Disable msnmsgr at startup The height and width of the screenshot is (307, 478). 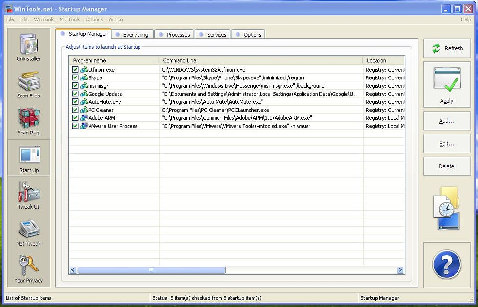click(75, 86)
